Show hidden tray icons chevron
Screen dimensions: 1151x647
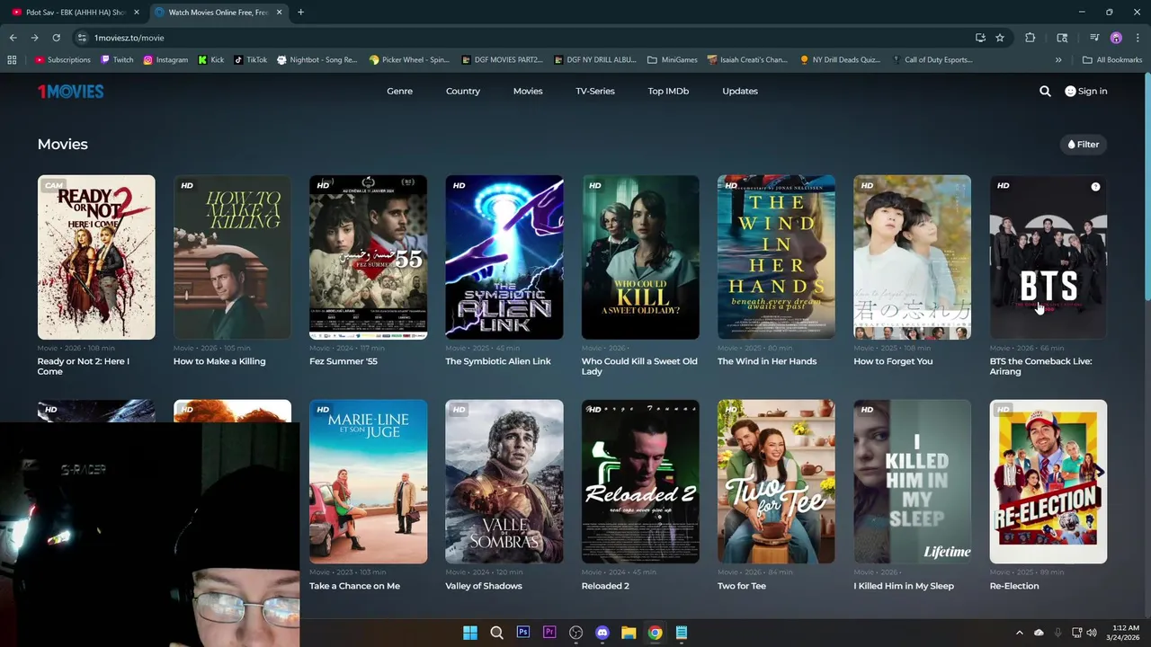(x=1019, y=633)
